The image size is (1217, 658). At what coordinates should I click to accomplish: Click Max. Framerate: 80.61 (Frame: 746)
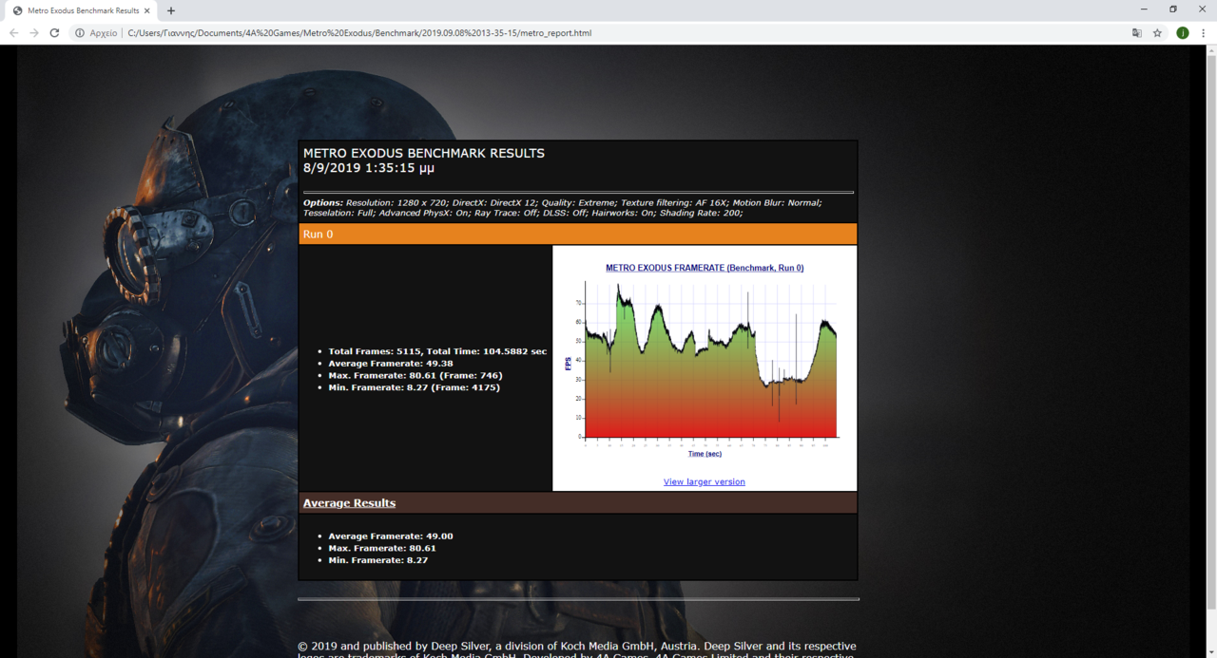(415, 375)
